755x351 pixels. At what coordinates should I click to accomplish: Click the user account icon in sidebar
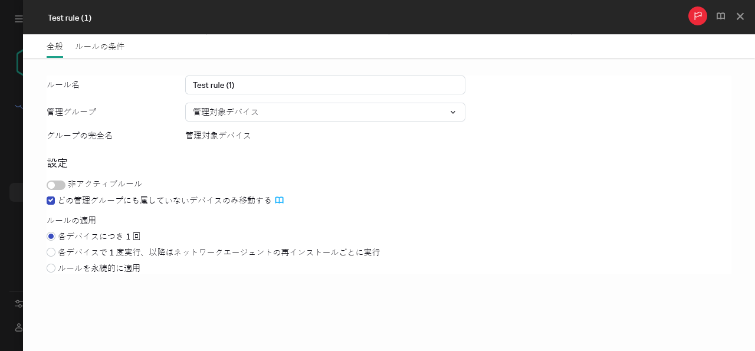18,327
